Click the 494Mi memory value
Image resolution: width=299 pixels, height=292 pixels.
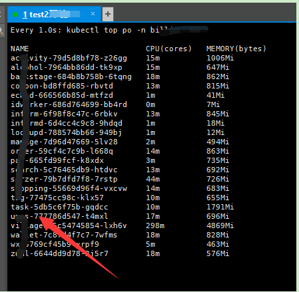tap(218, 142)
